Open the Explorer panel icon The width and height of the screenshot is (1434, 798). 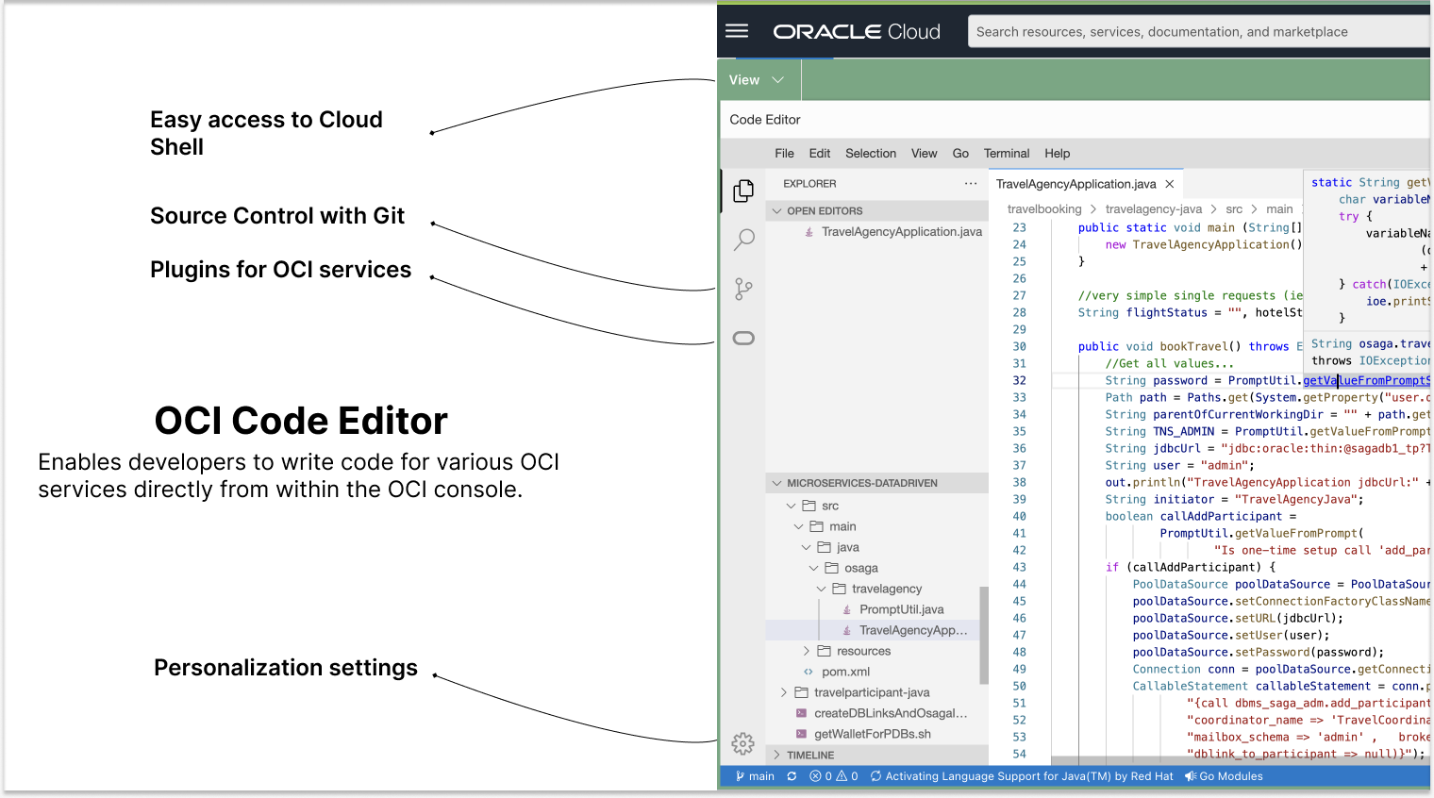(x=743, y=190)
